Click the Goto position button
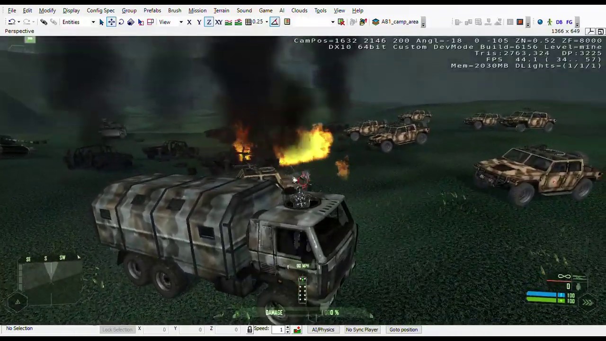Screen dimensions: 606x341 click(403, 330)
